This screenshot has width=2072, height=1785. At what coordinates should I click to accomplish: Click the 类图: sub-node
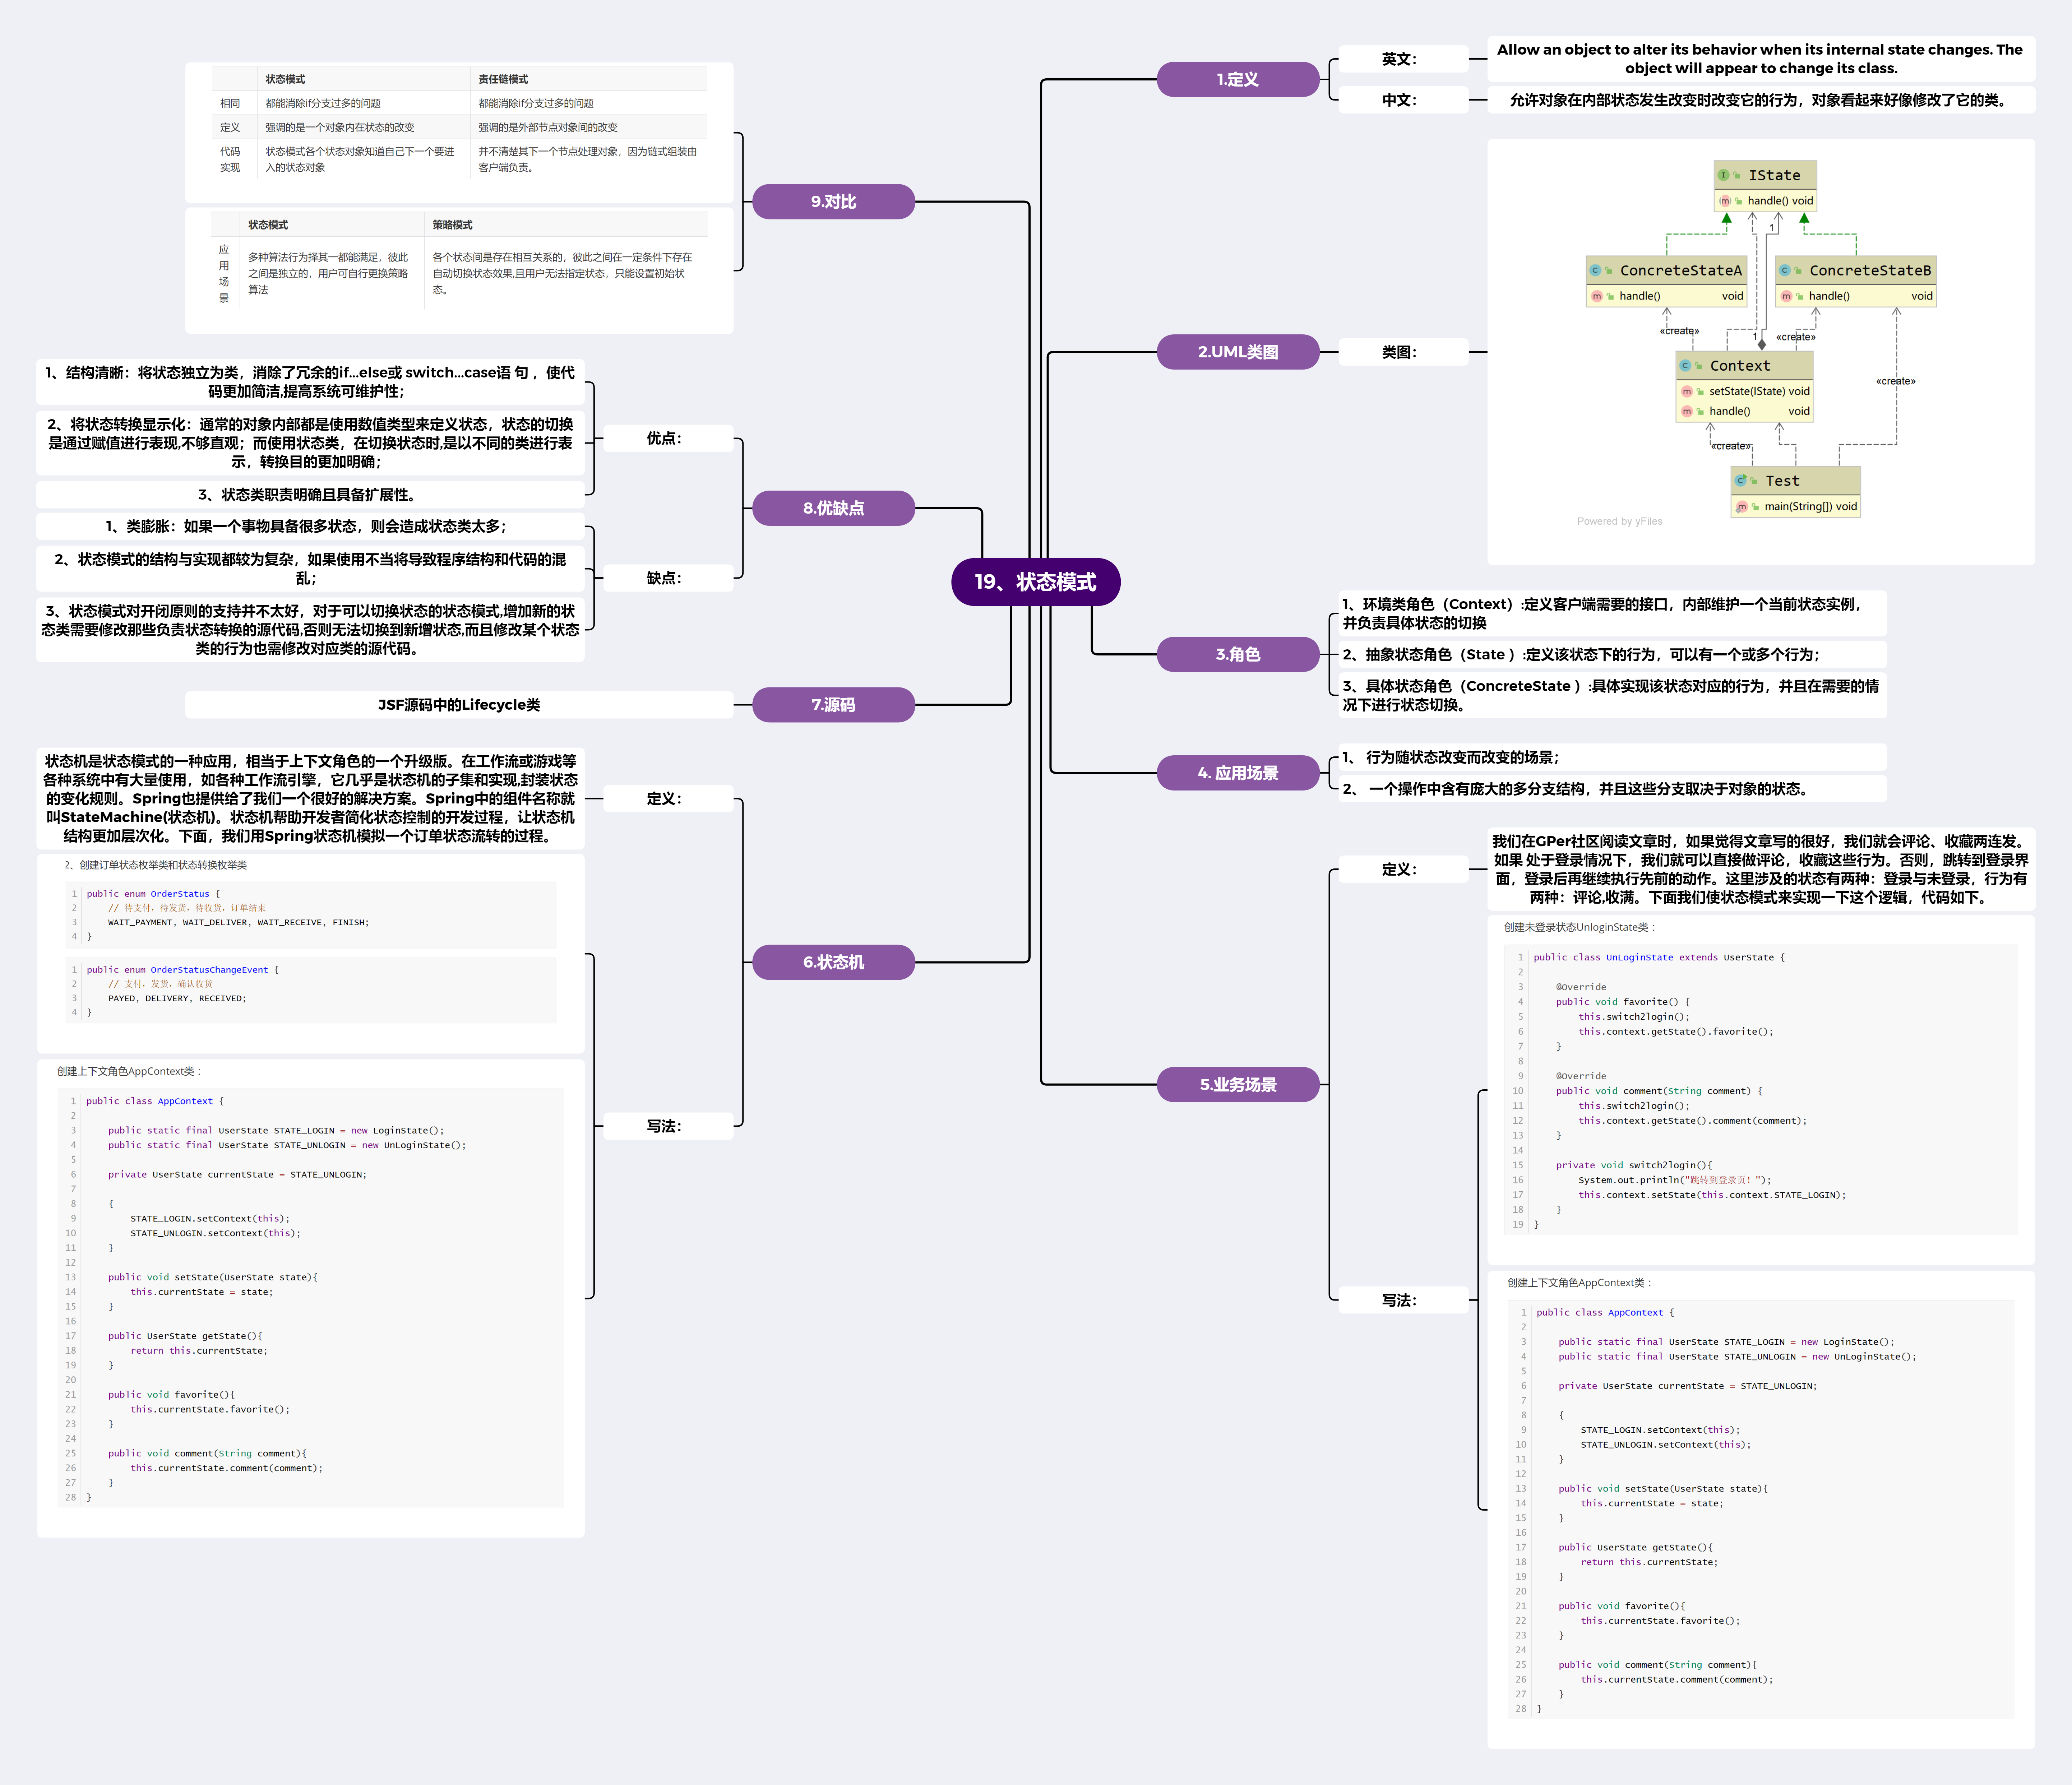1404,352
